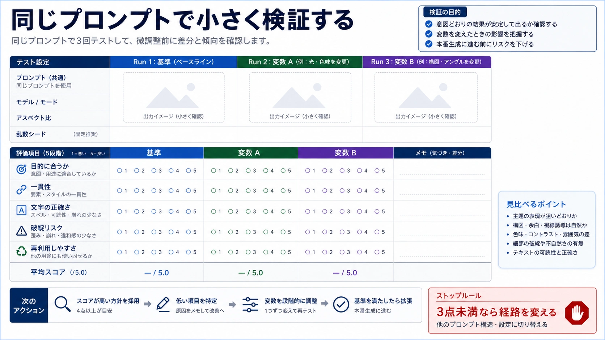Click the bullet 細部の破綻や不自然さの有無

[x=548, y=244]
